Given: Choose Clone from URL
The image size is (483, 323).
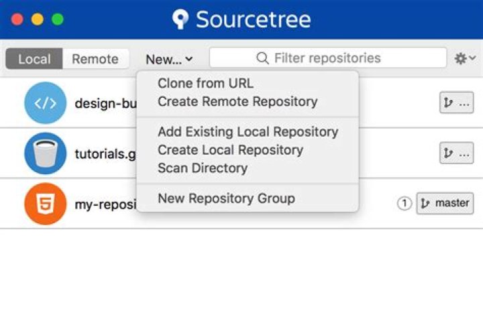Looking at the screenshot, I should point(205,83).
